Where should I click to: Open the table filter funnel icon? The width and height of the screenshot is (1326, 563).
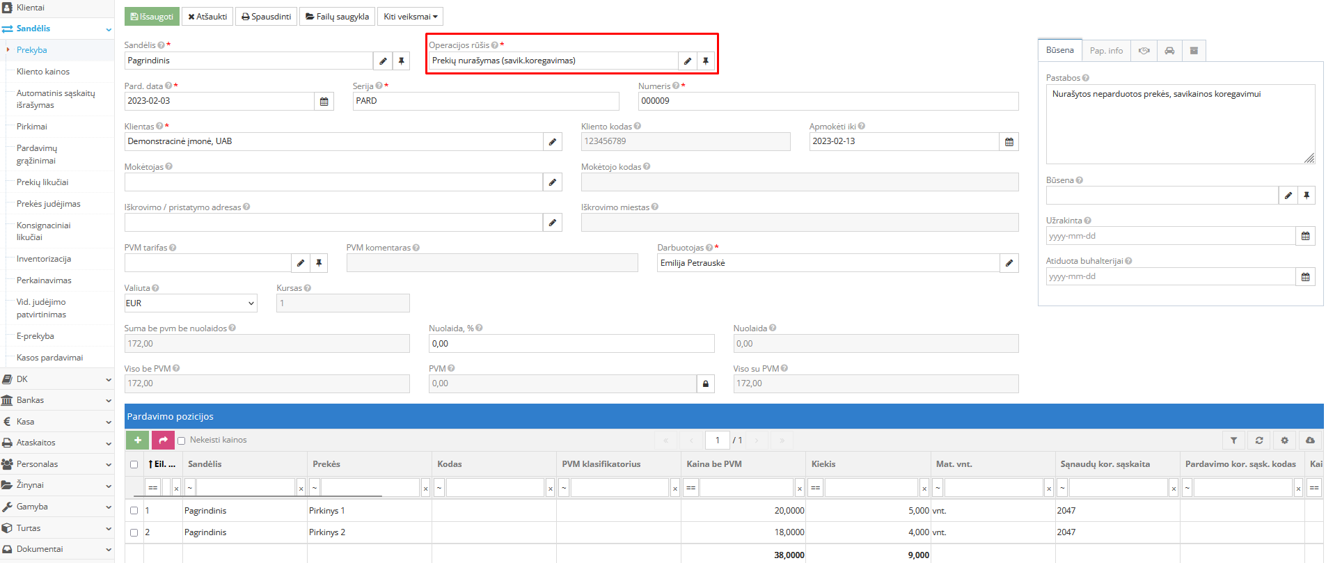click(x=1233, y=441)
